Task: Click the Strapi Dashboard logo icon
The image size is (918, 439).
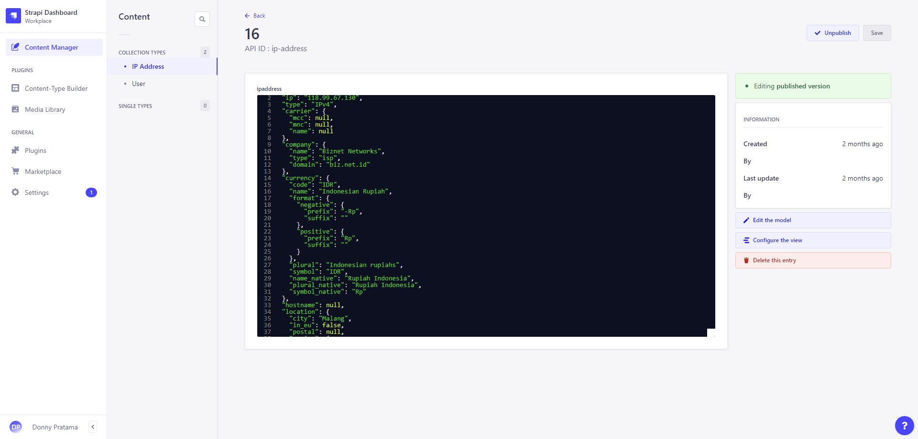Action: point(13,16)
